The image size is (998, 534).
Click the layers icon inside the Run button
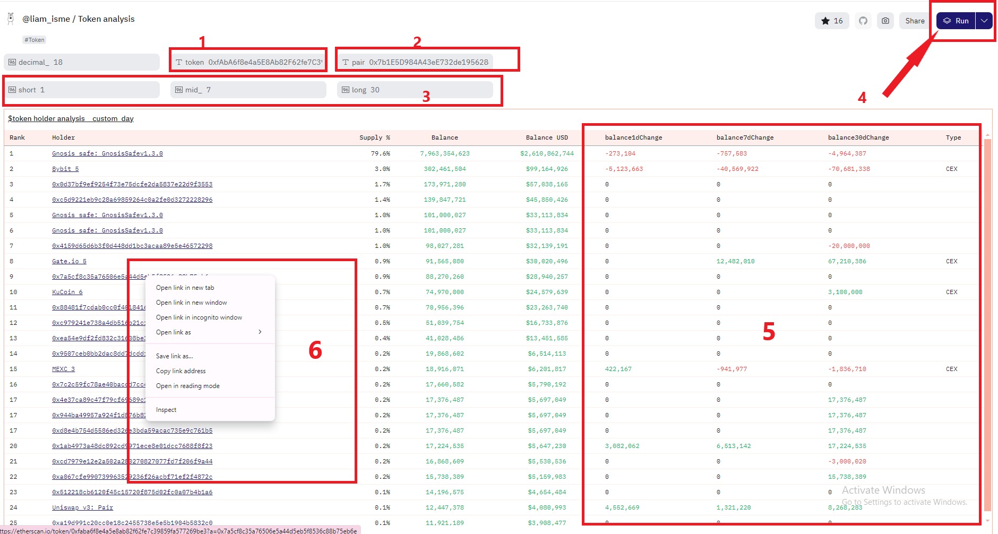[947, 21]
